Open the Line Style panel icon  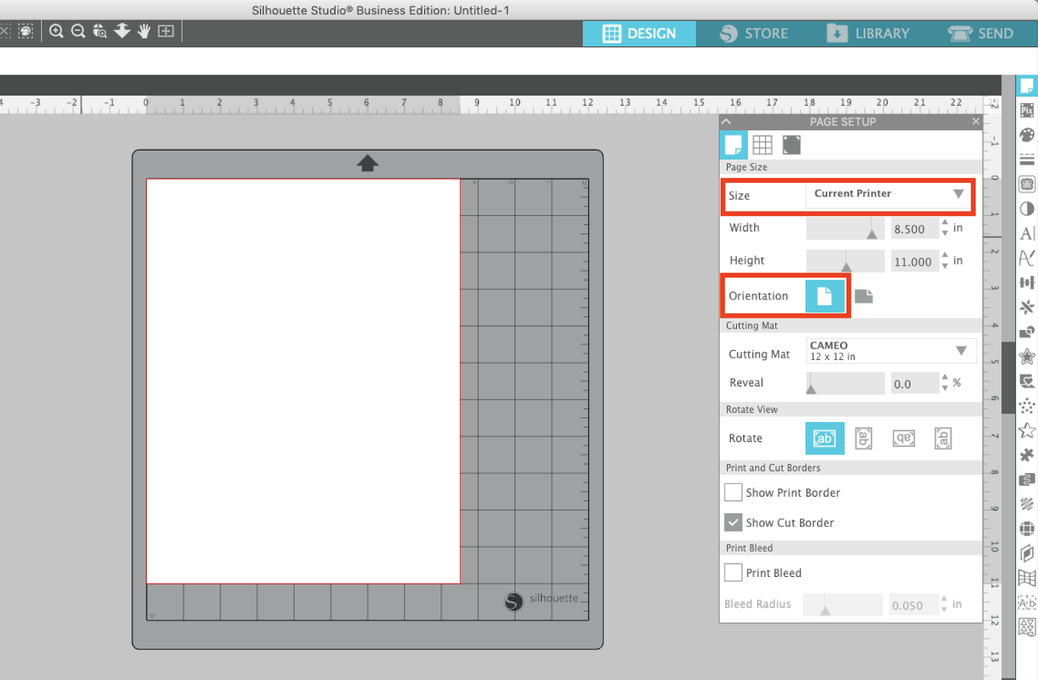coord(1027,159)
